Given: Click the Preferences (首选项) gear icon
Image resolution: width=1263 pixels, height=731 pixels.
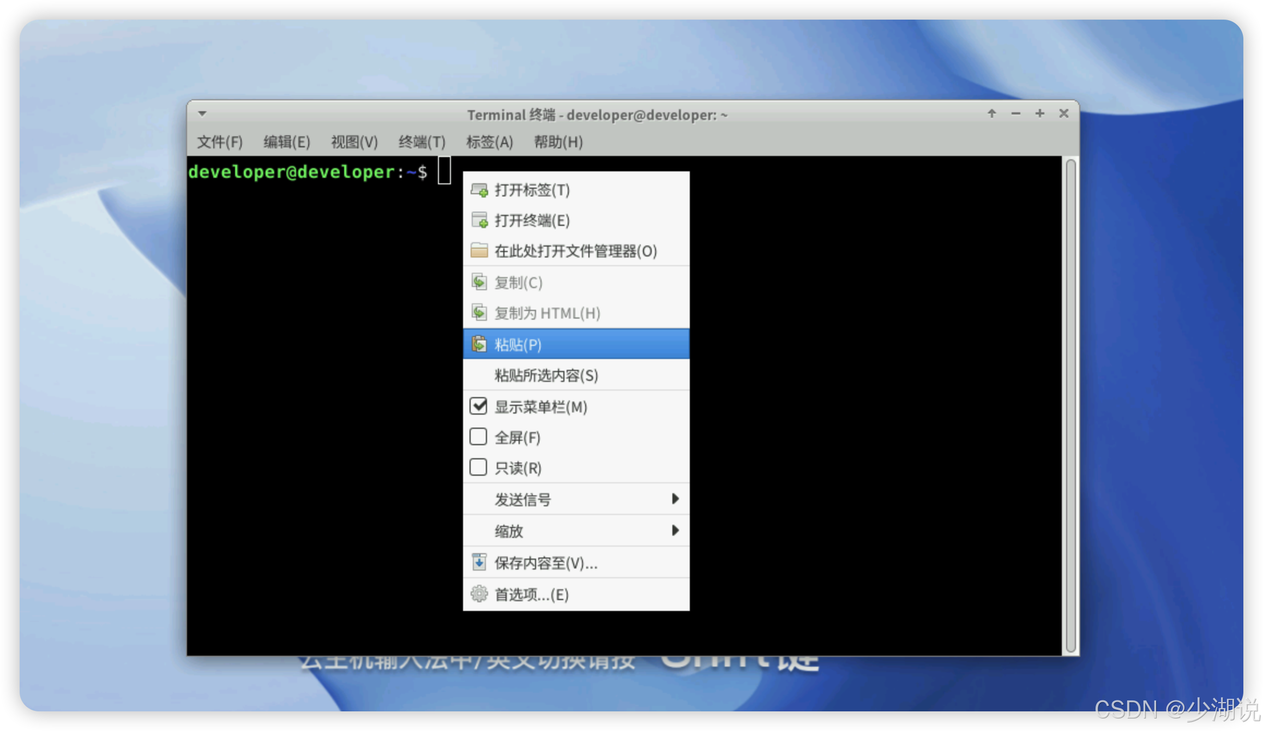Looking at the screenshot, I should (x=479, y=594).
